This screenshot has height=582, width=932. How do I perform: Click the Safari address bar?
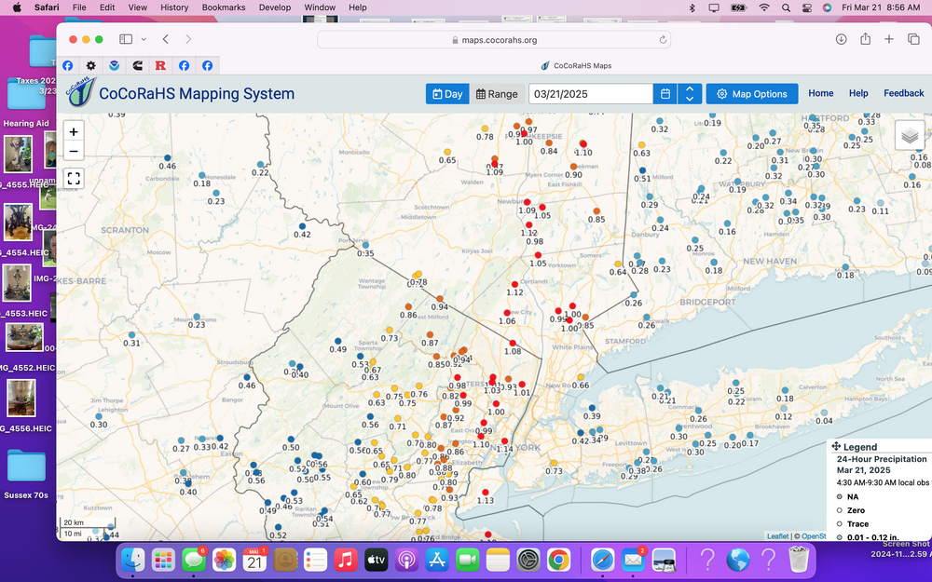(x=494, y=40)
